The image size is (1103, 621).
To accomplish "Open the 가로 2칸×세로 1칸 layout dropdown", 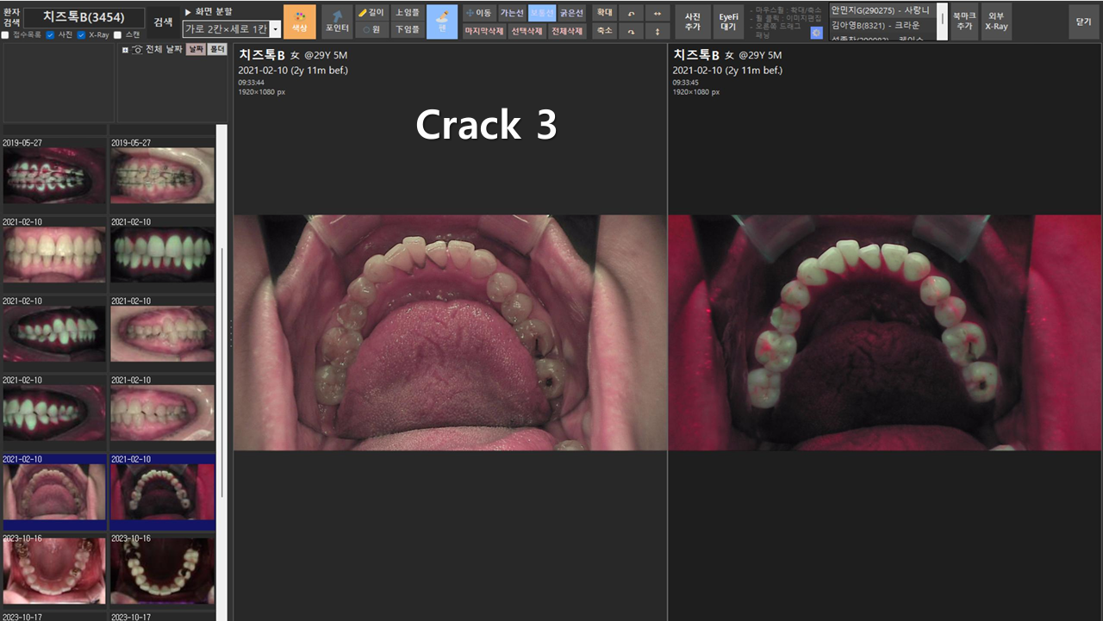I will [232, 29].
